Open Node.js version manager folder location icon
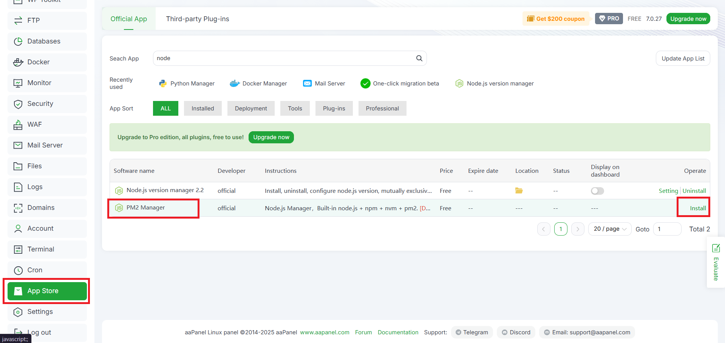This screenshot has width=725, height=343. click(x=519, y=191)
